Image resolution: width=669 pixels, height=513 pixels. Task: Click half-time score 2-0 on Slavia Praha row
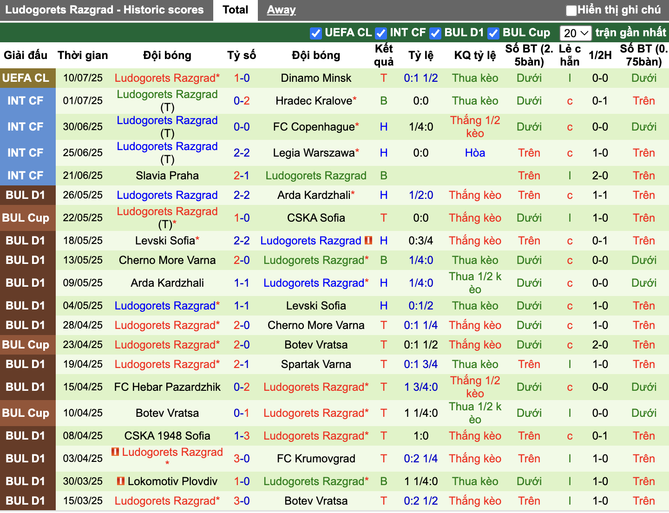pos(600,176)
